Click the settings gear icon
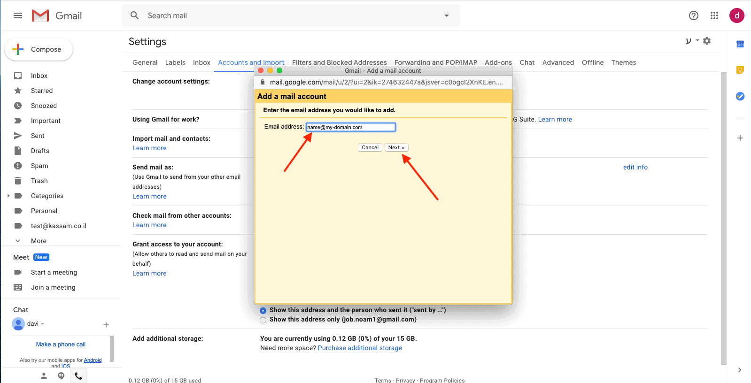751x383 pixels. [707, 41]
